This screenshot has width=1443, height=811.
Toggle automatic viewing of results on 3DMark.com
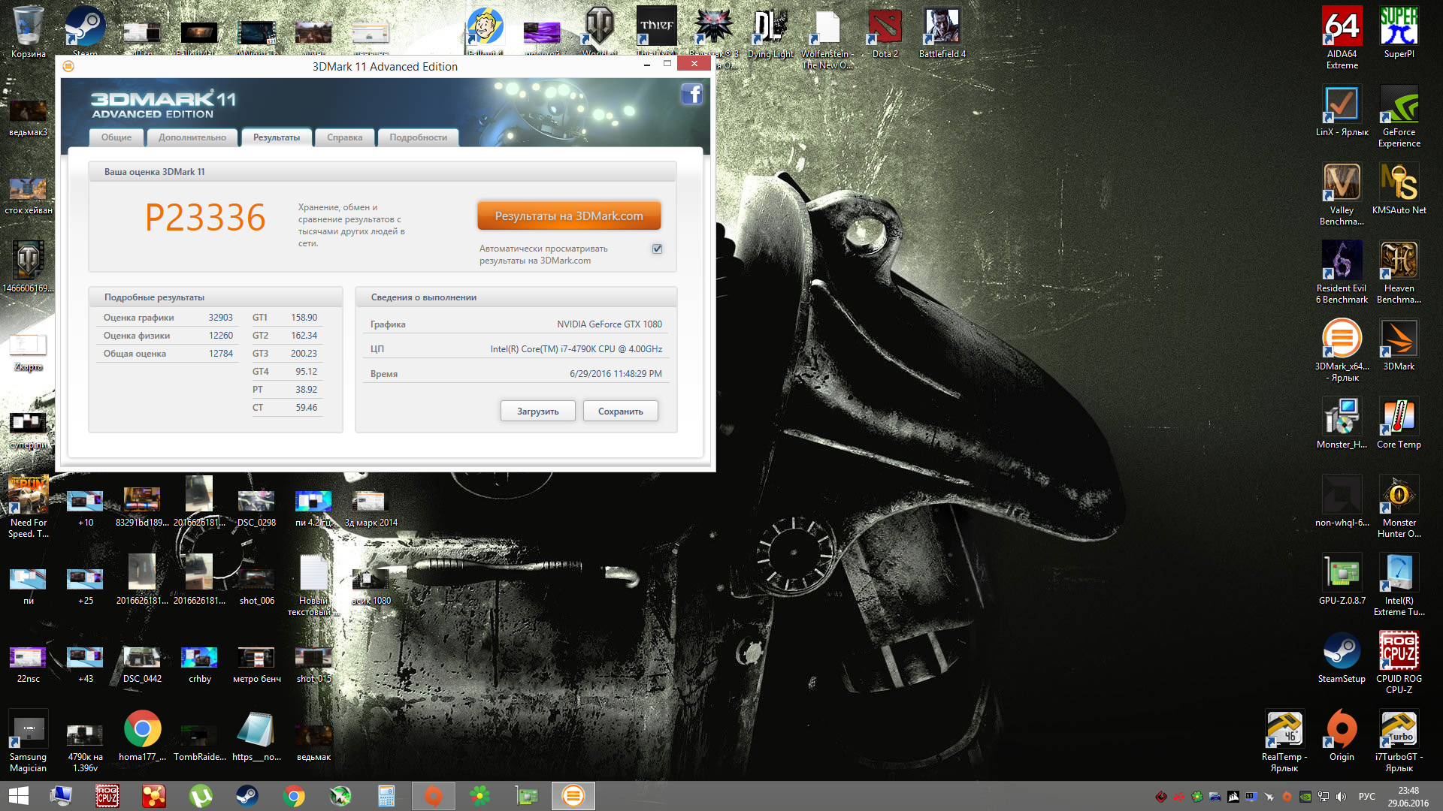click(658, 249)
